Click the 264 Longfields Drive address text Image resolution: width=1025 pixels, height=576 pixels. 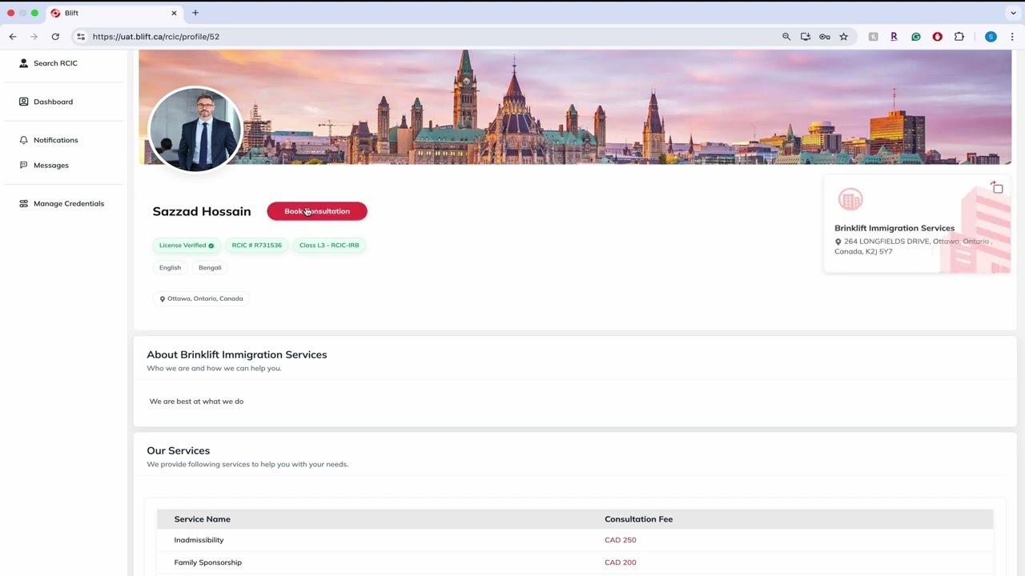(x=914, y=246)
